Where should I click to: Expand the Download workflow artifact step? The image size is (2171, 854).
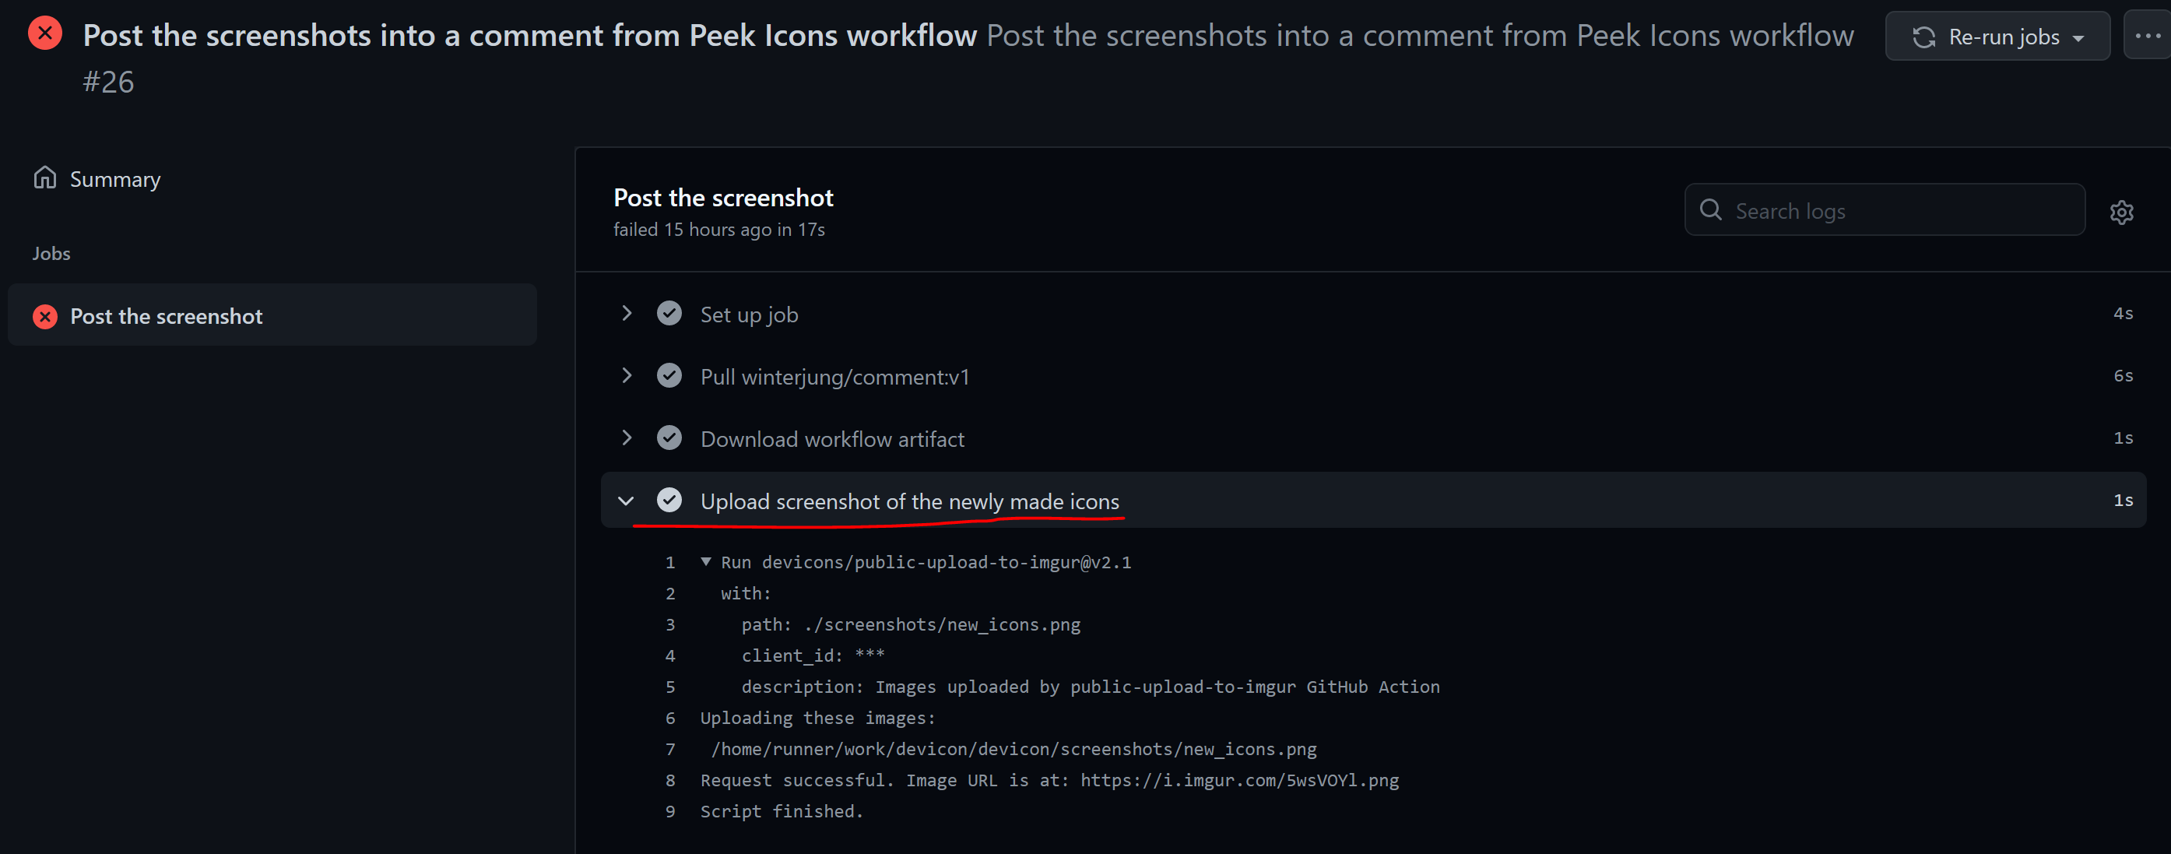[626, 438]
